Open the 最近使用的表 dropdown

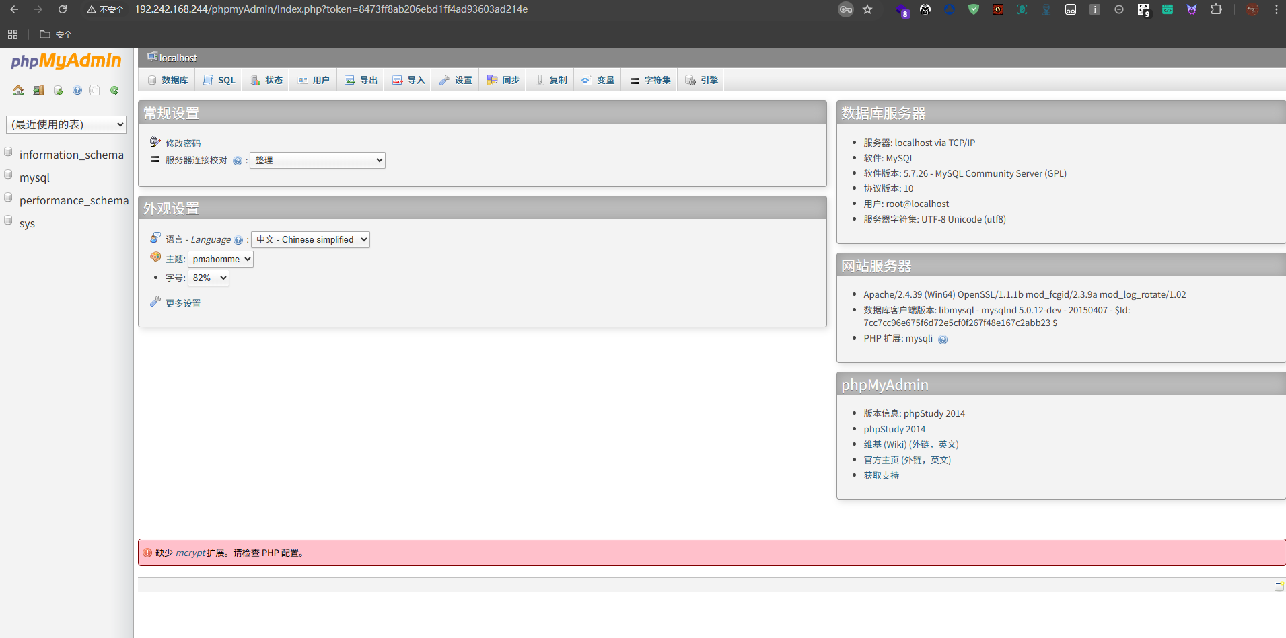[x=66, y=124]
